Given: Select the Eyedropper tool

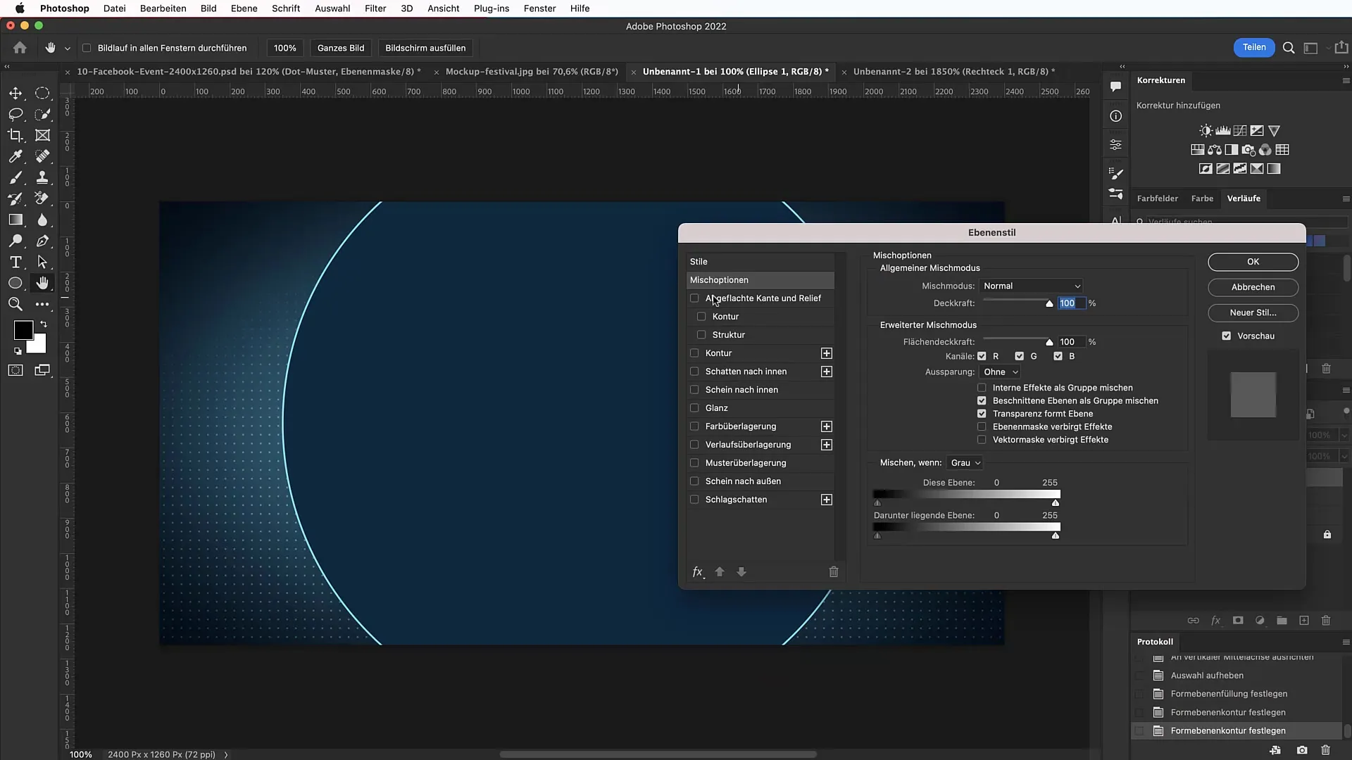Looking at the screenshot, I should click(15, 156).
